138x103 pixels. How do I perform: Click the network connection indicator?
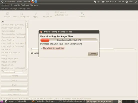(x=95, y=1)
